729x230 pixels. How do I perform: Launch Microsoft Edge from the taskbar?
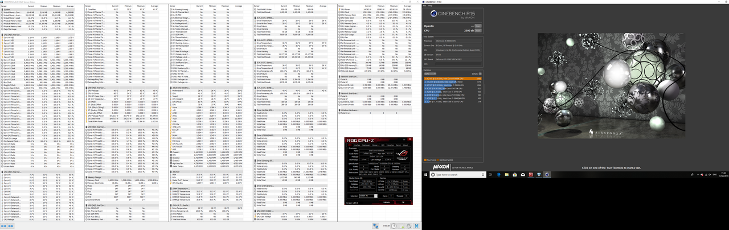(499, 175)
